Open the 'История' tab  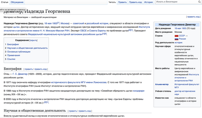[x=149, y=2]
